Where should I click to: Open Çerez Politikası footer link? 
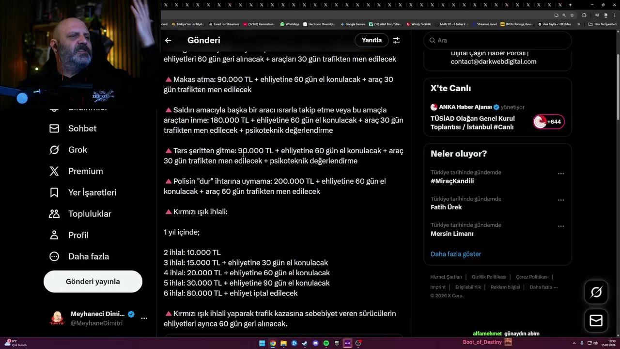[x=532, y=277]
